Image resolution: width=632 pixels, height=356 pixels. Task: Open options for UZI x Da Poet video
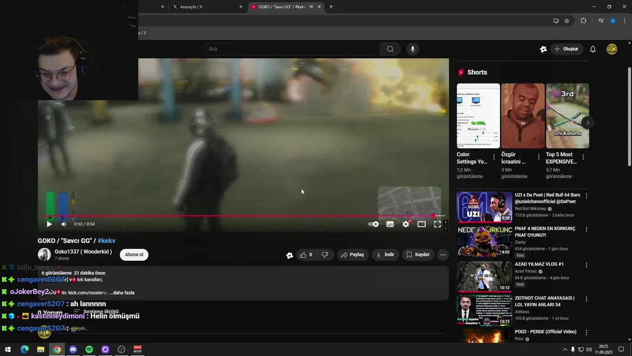(x=587, y=196)
